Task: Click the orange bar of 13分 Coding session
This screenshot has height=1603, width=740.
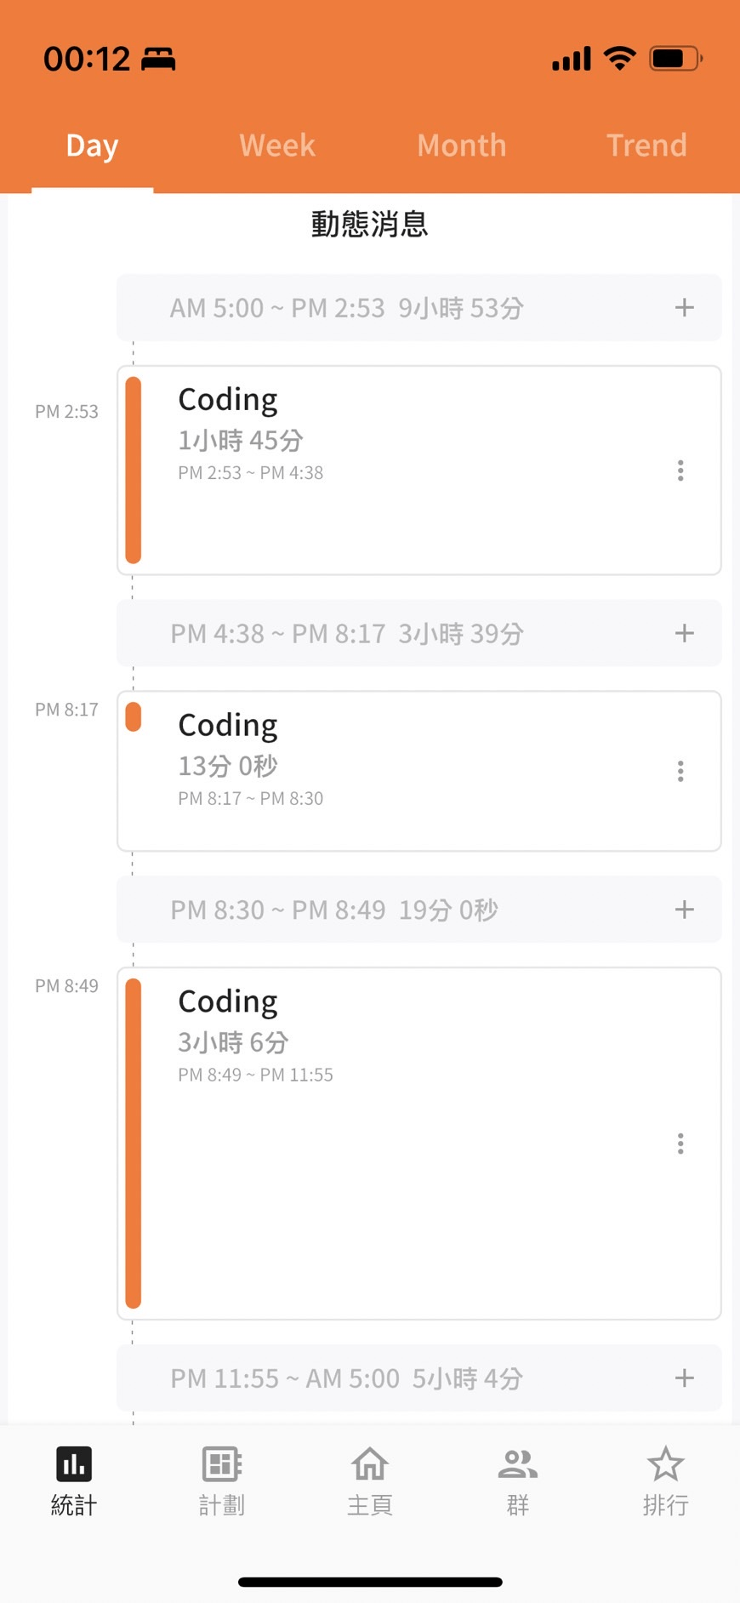Action: click(134, 716)
